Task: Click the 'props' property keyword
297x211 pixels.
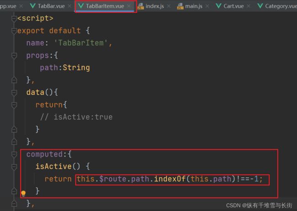Action: 37,55
